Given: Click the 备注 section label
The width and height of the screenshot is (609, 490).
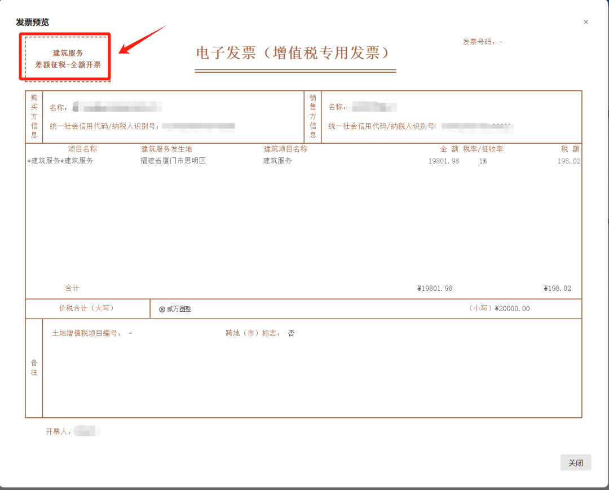Looking at the screenshot, I should point(34,367).
